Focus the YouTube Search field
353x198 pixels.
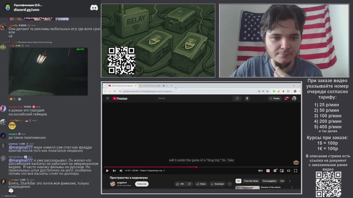pyautogui.click(x=194, y=98)
